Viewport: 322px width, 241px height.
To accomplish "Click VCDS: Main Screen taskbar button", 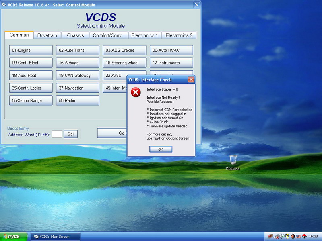I will 55,237.
